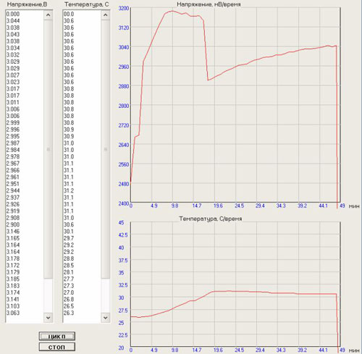362x354 pixels.
Task: Select the 27.0 temperature entry
Action: pos(69,292)
